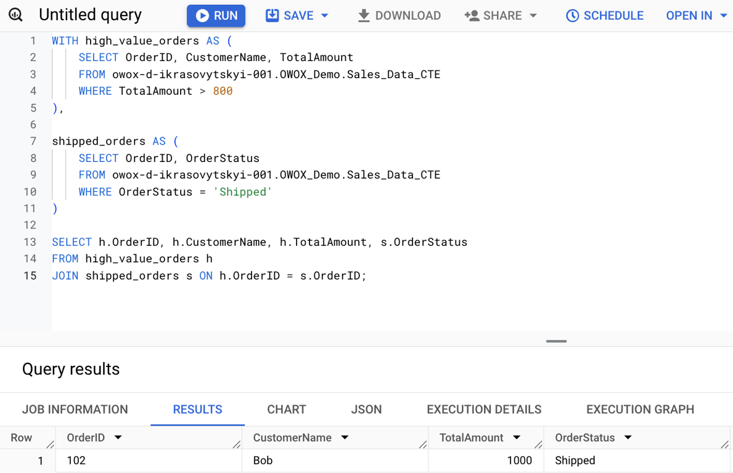The width and height of the screenshot is (733, 473).
Task: Open the SCHEDULE option
Action: 604,16
